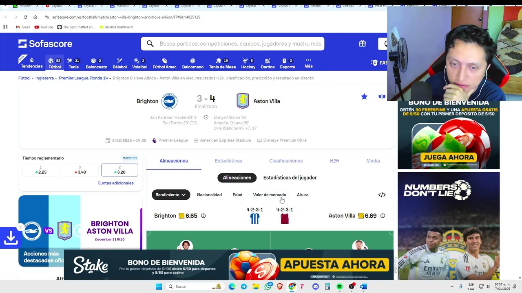
Task: Switch to the H2H tab
Action: click(334, 161)
